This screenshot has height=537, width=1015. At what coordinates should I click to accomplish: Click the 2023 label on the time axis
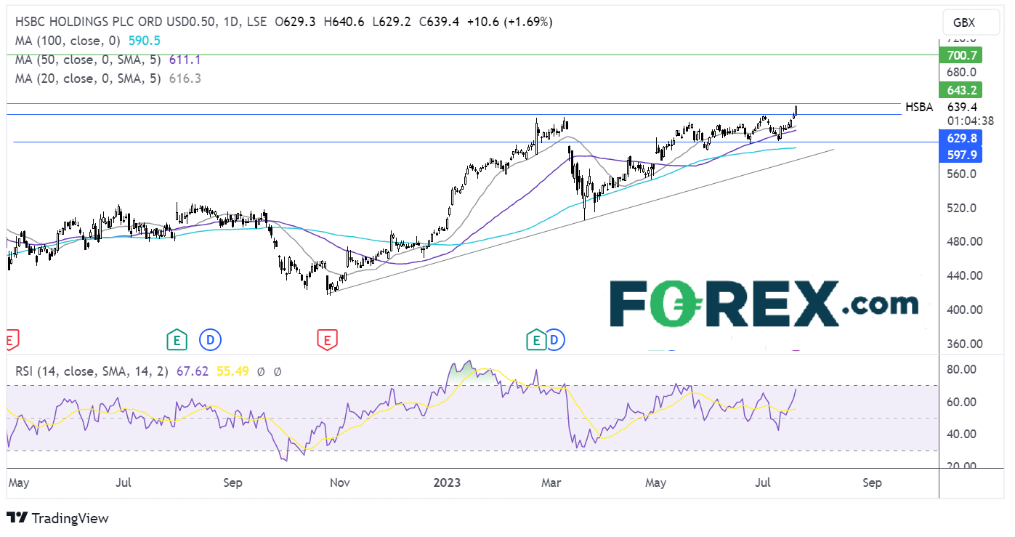448,483
